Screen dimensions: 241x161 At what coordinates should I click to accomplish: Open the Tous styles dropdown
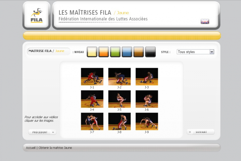click(195, 52)
